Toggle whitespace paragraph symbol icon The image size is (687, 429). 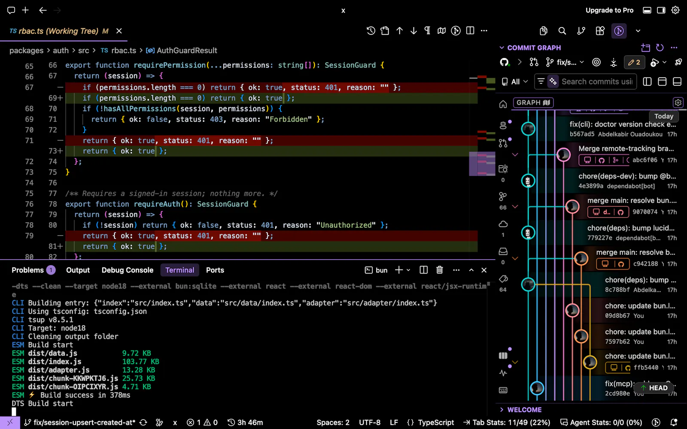427,30
